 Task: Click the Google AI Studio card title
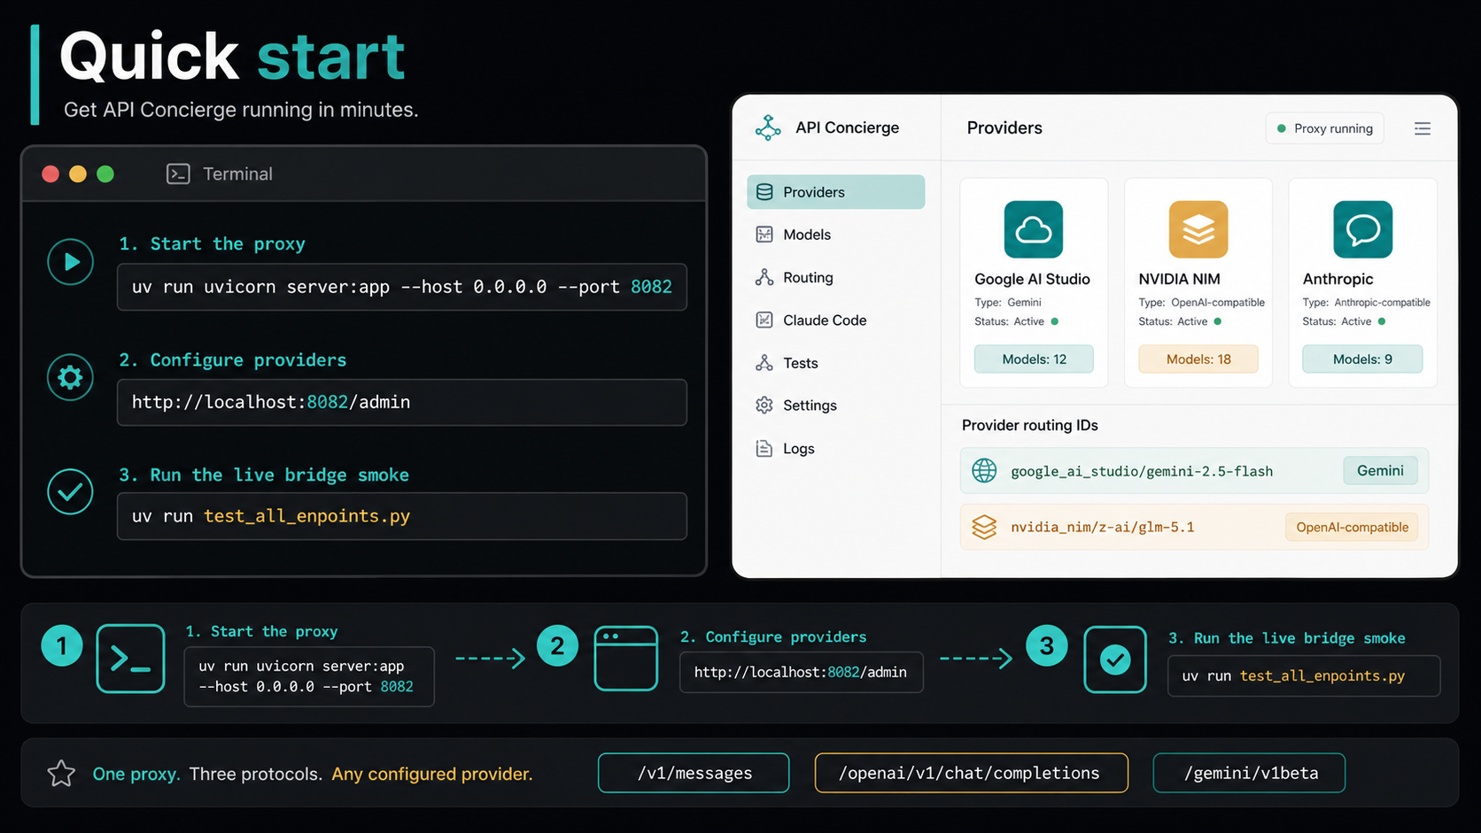pyautogui.click(x=1032, y=279)
